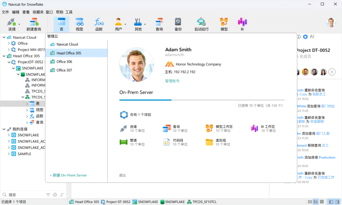The height and width of the screenshot is (205, 342).
Task: Select the 查询 tree item
Action: [40, 122]
